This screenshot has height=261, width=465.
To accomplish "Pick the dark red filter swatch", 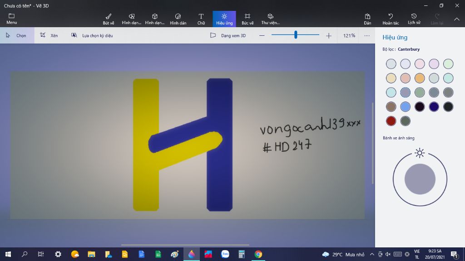I will click(391, 121).
